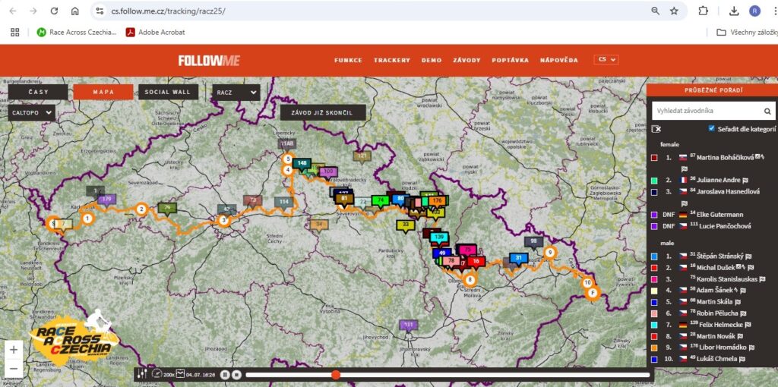Zoom out of the map
The image size is (778, 387).
13,369
